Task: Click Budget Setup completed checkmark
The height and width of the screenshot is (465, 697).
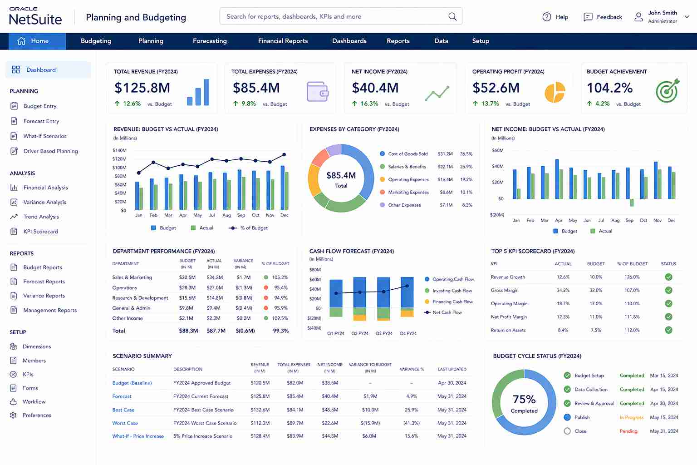Action: coord(567,375)
